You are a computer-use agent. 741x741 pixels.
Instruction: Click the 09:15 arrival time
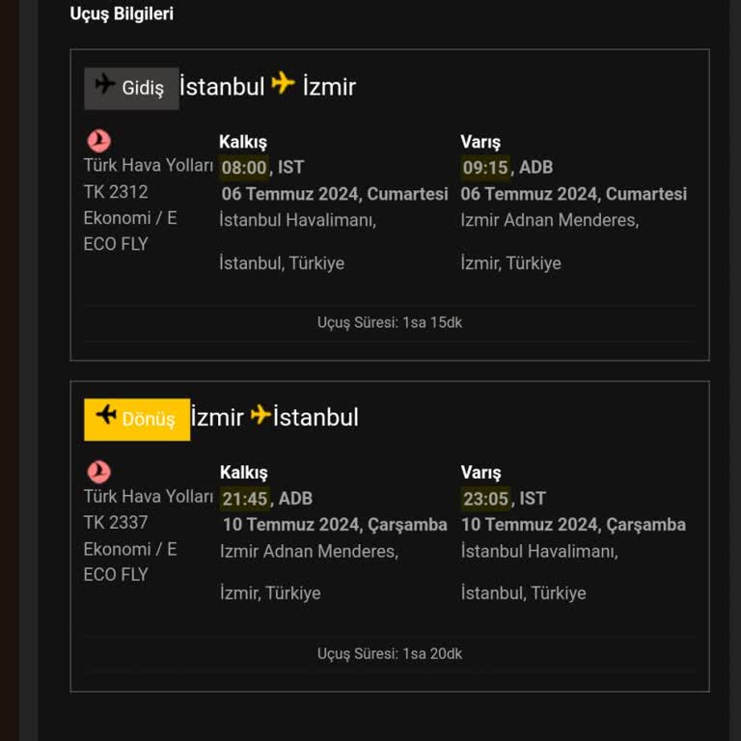[x=485, y=168]
